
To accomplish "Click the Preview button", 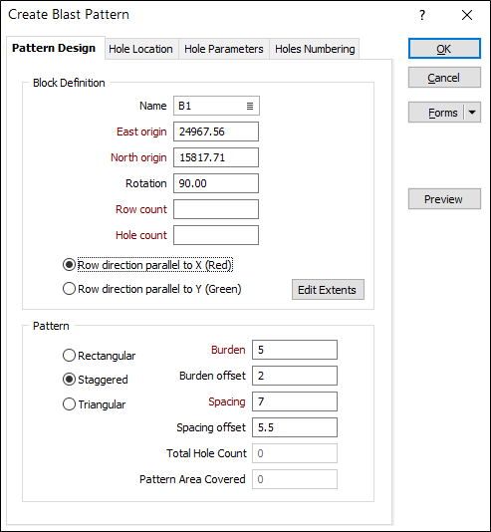I will [444, 199].
